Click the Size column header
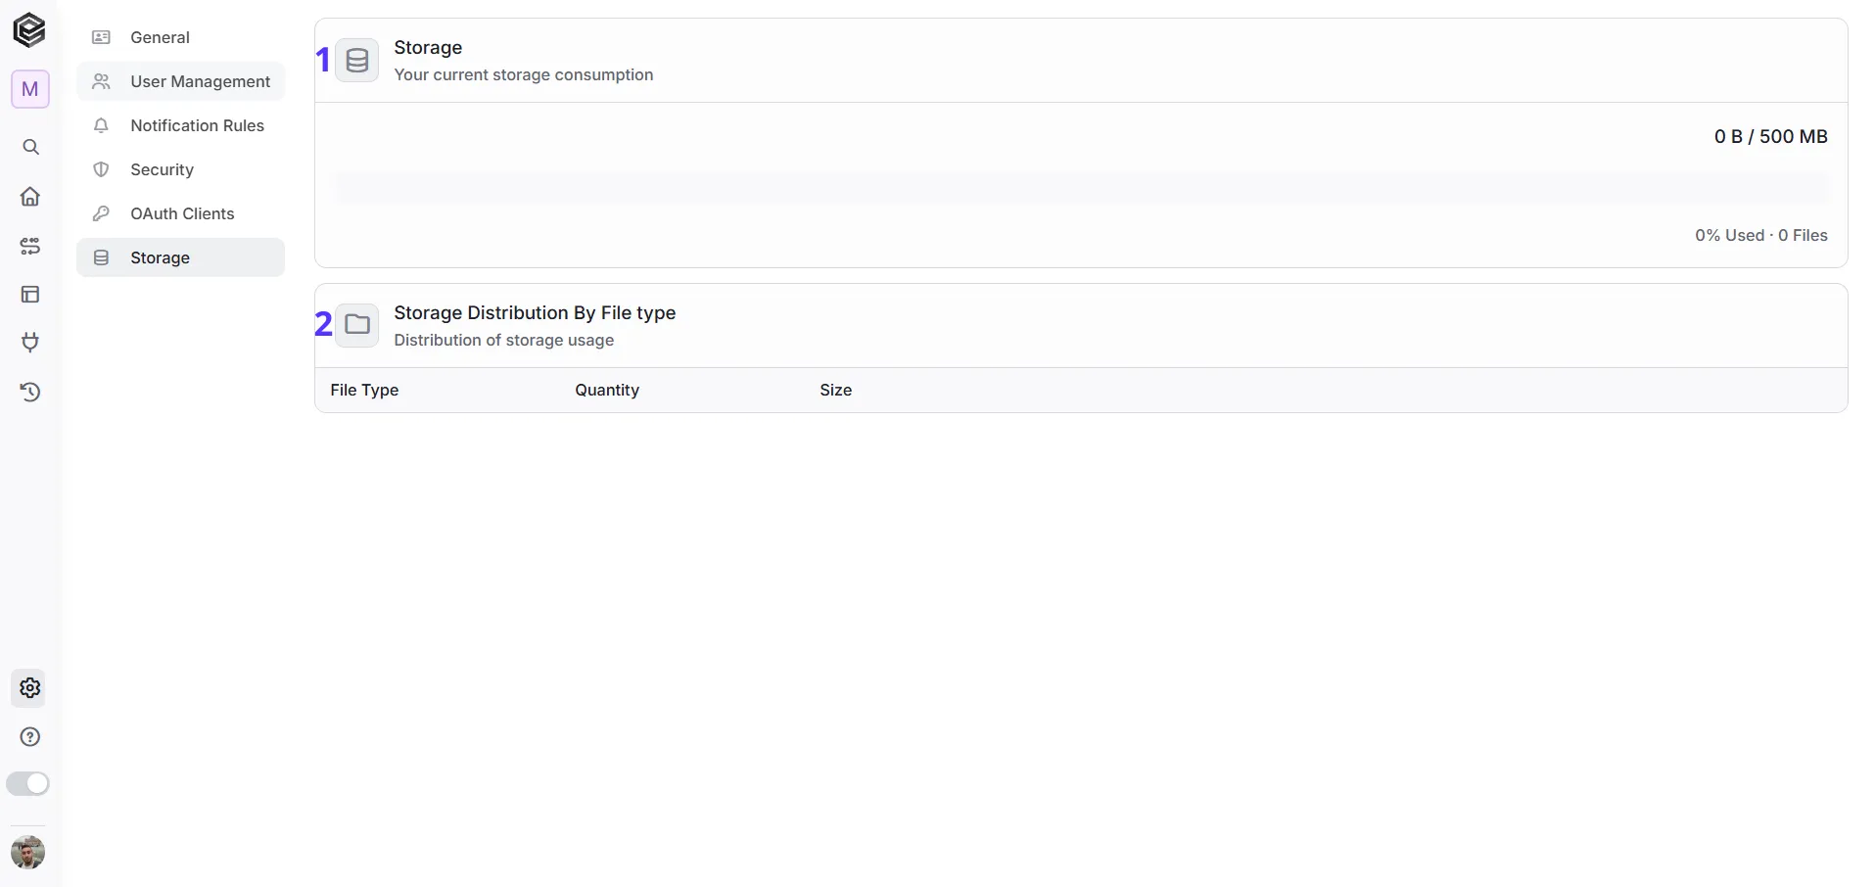The image size is (1875, 887). 836,390
